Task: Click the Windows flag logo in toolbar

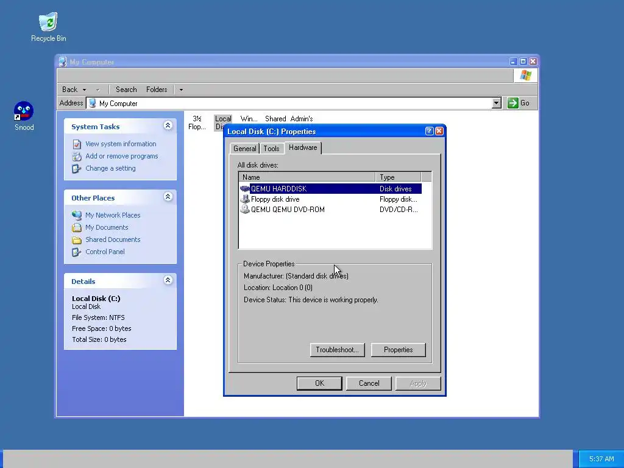Action: 525,75
